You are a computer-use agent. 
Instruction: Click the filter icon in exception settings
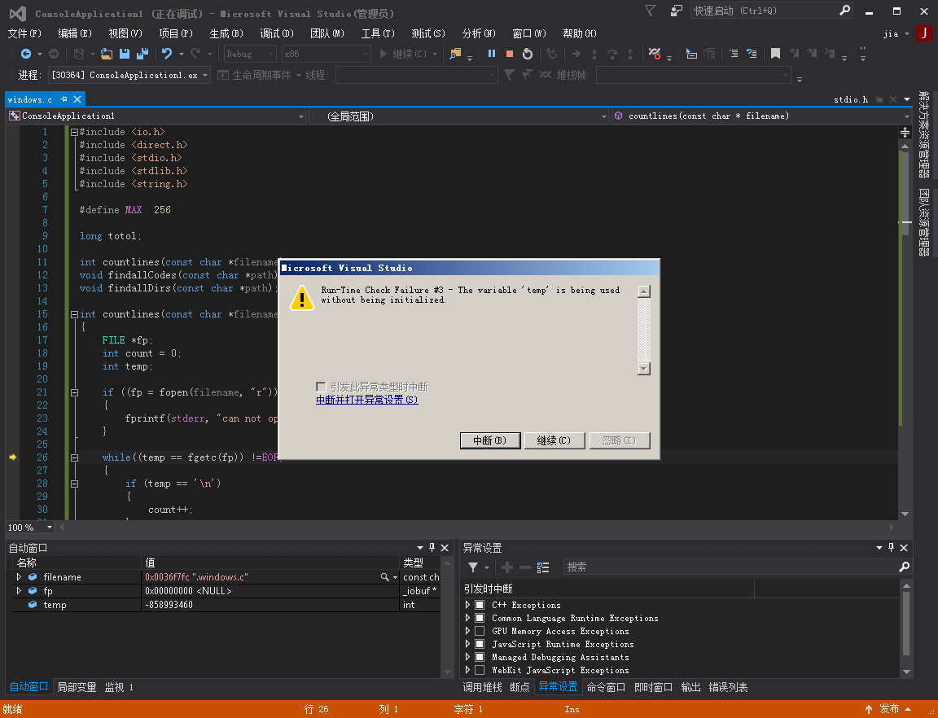tap(473, 567)
